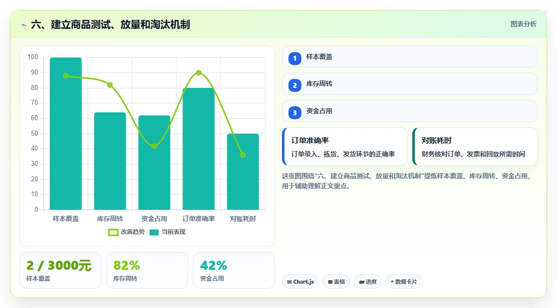Toggle the 当前表现 legend swatch

[154, 232]
